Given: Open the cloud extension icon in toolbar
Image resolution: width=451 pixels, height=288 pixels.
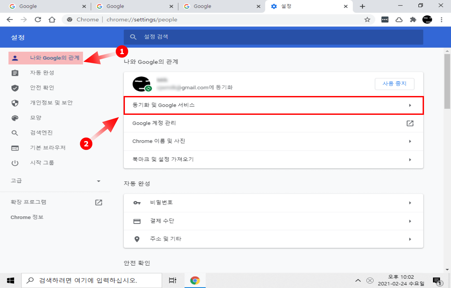Looking at the screenshot, I should pos(399,20).
